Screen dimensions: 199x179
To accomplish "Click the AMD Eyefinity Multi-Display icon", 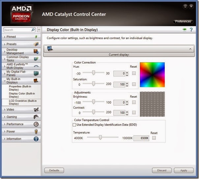I will 36,66.
